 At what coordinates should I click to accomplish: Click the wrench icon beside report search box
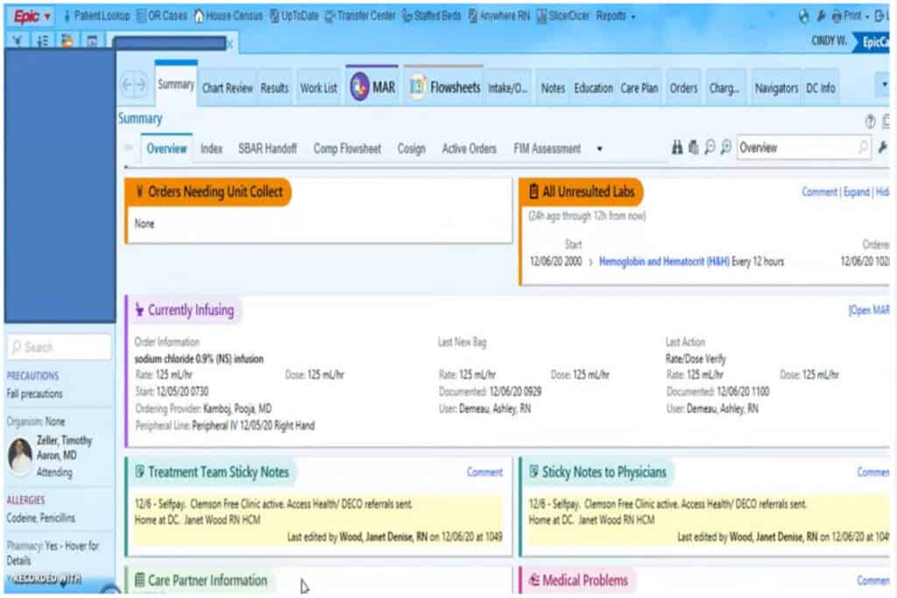(x=882, y=149)
